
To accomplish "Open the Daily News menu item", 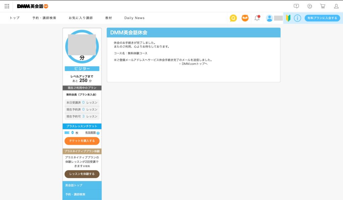I will pos(134,18).
